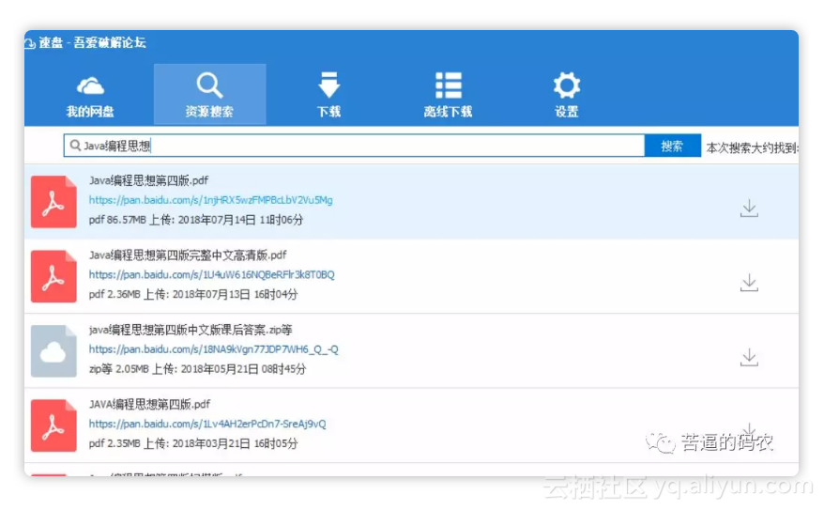
Task: Open the 下载 tab
Action: pos(329,95)
